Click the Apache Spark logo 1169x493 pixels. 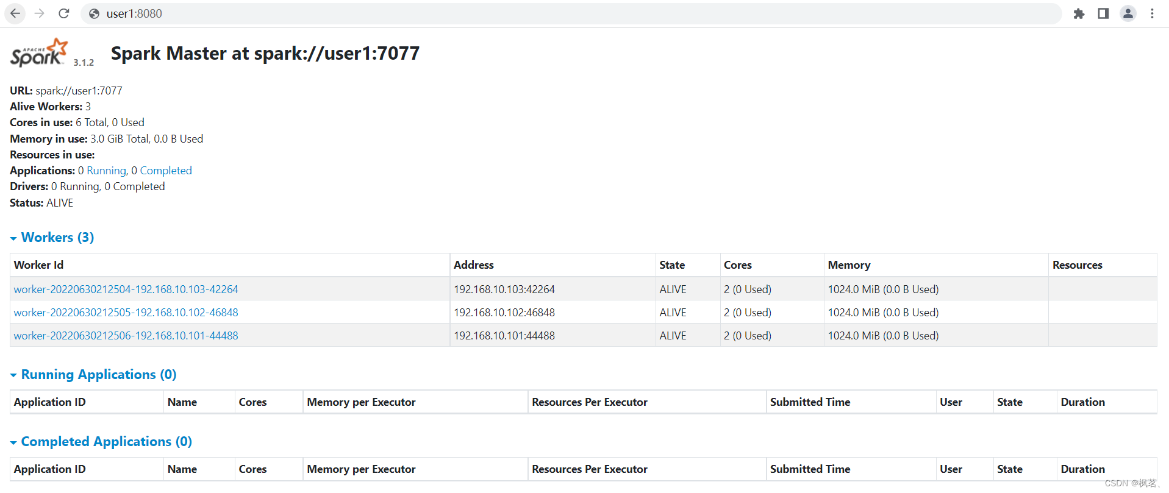coord(39,52)
